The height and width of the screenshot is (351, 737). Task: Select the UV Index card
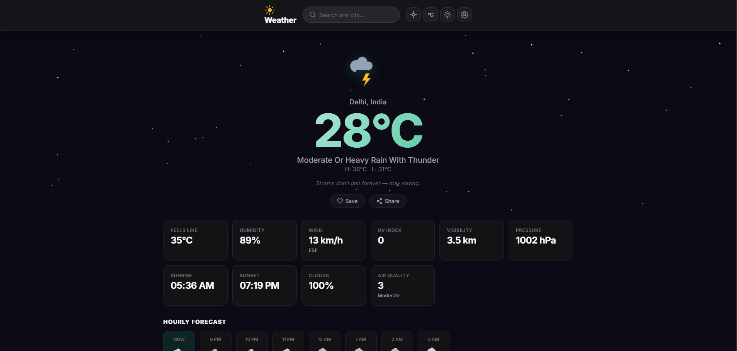coord(403,240)
